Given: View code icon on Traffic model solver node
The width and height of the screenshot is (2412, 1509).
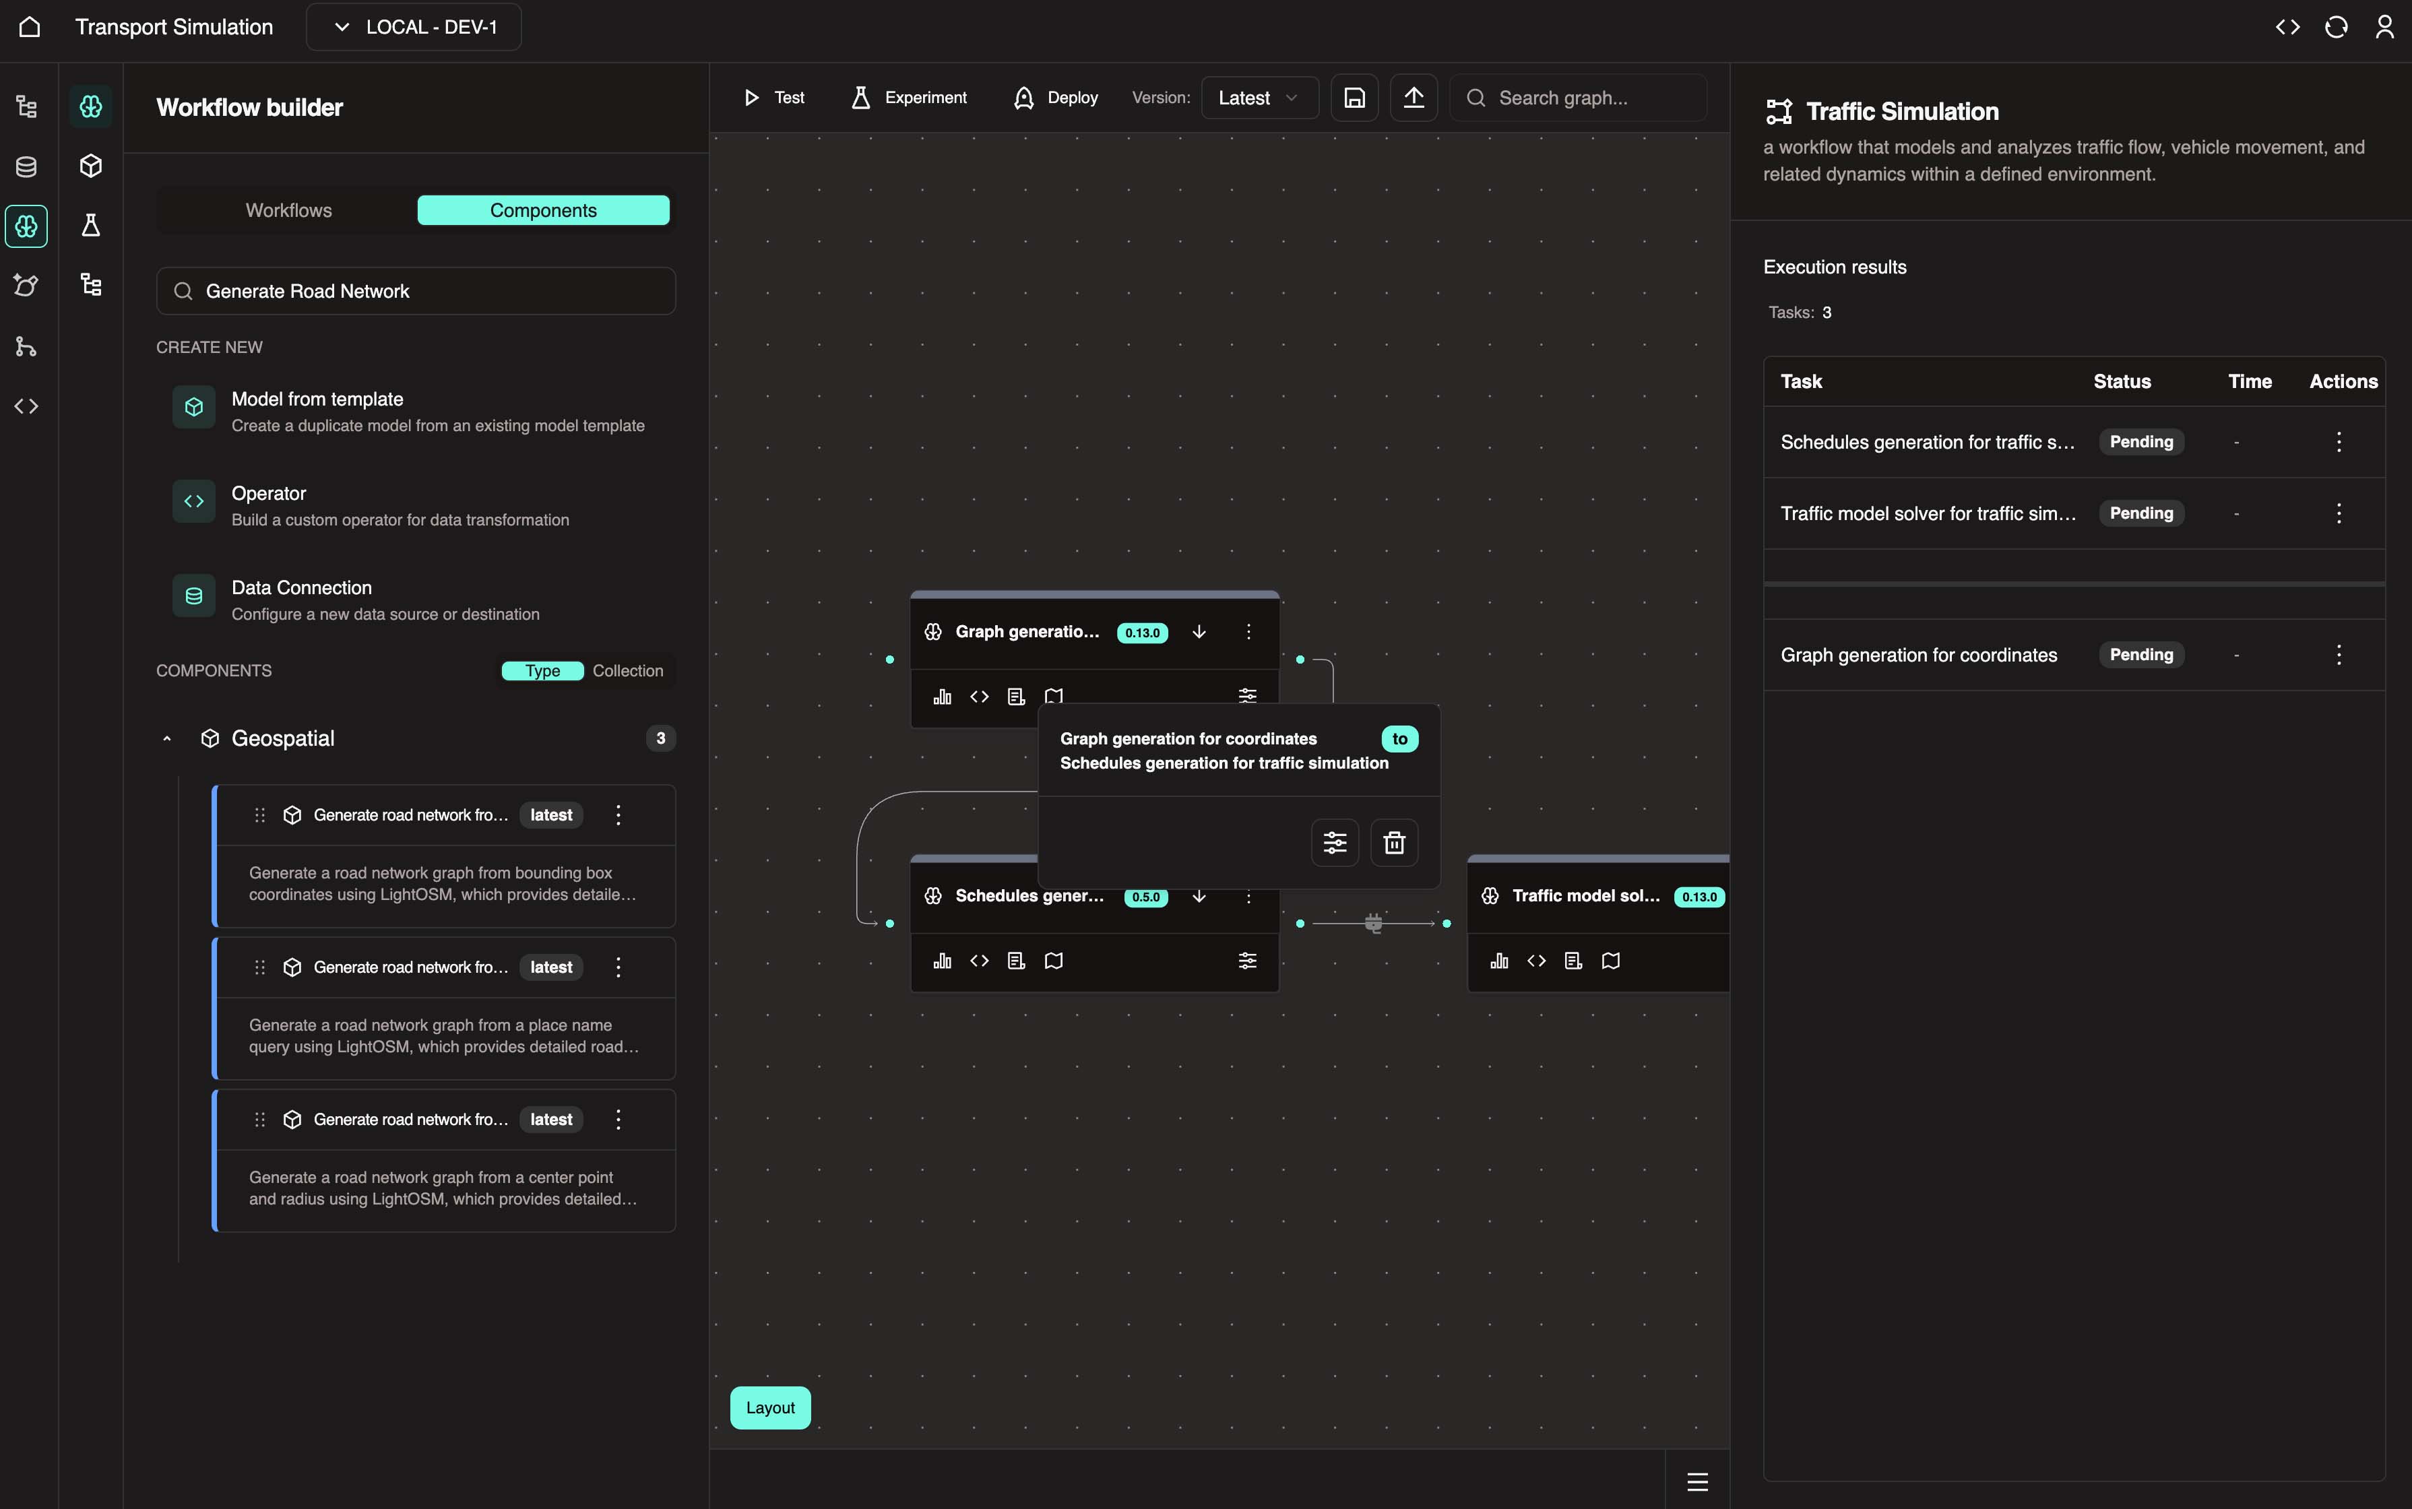Looking at the screenshot, I should (1536, 960).
